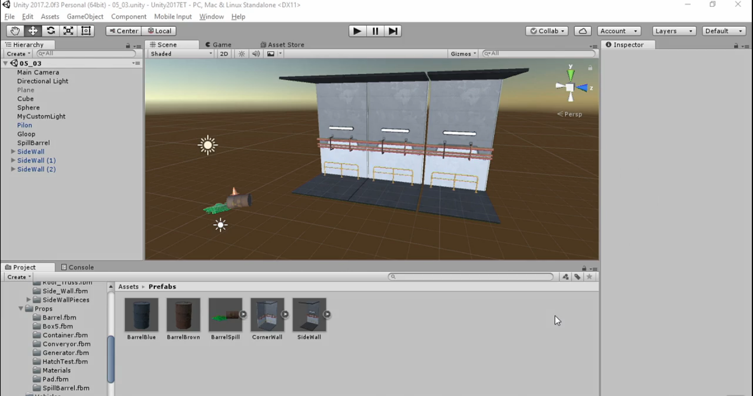Select the Move tool
This screenshot has width=753, height=396.
(x=32, y=31)
